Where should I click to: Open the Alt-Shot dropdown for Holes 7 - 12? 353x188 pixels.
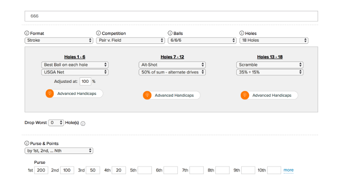[x=172, y=64]
